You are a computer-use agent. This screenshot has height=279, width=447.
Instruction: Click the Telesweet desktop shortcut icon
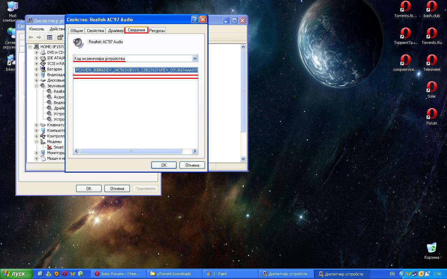432,61
